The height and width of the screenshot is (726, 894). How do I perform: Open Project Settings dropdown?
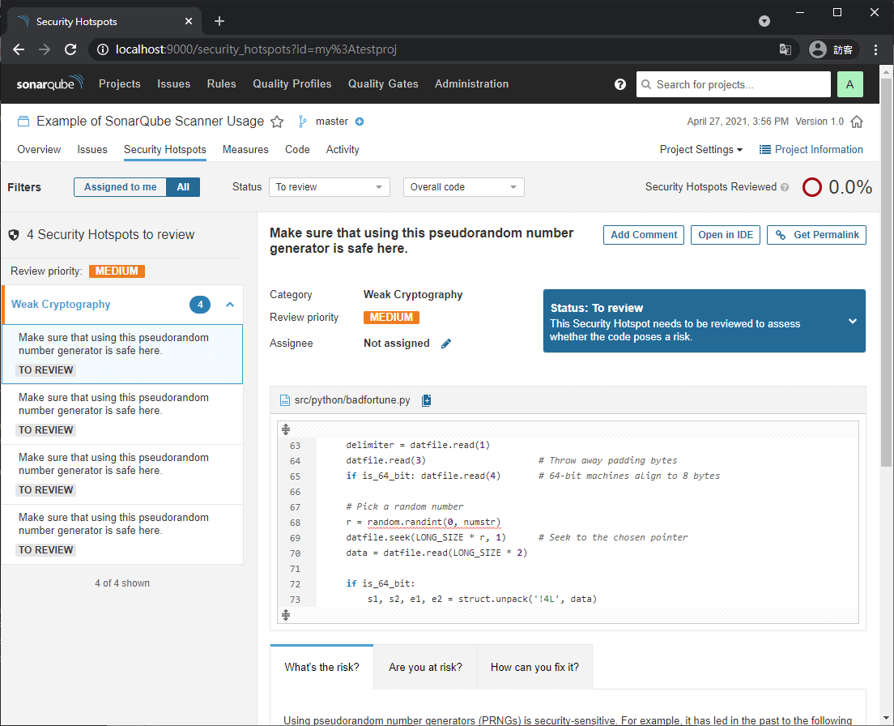click(701, 149)
